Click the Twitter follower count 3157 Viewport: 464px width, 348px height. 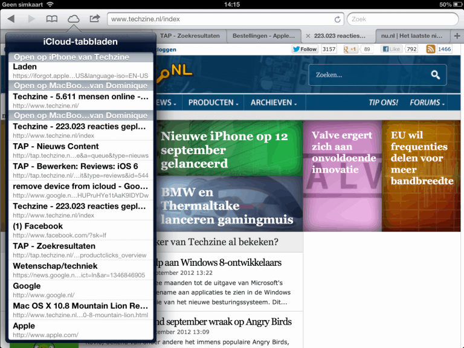coord(329,49)
